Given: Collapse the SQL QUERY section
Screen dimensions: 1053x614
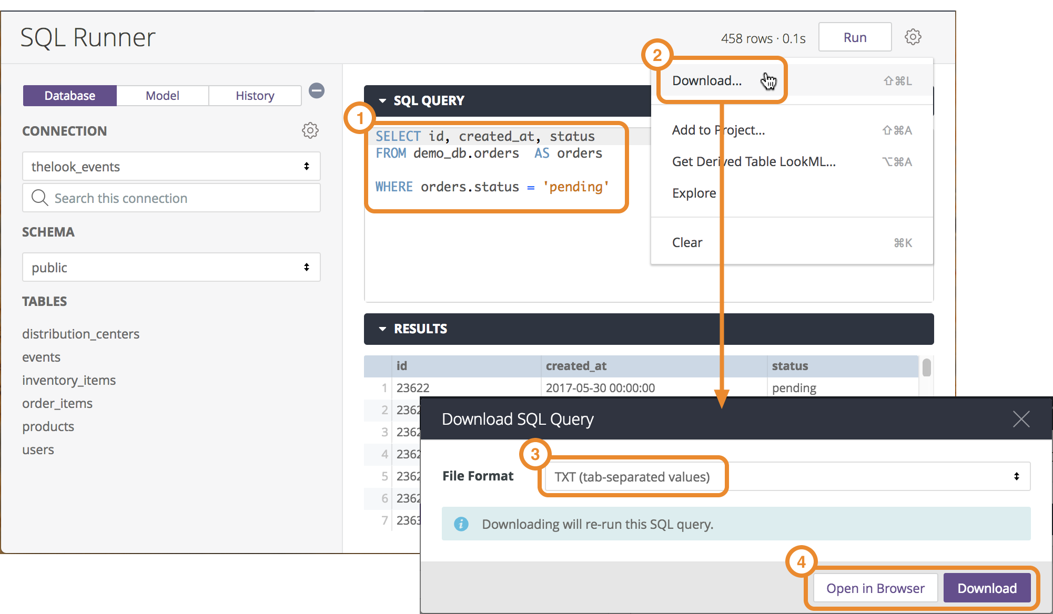Looking at the screenshot, I should click(x=382, y=100).
